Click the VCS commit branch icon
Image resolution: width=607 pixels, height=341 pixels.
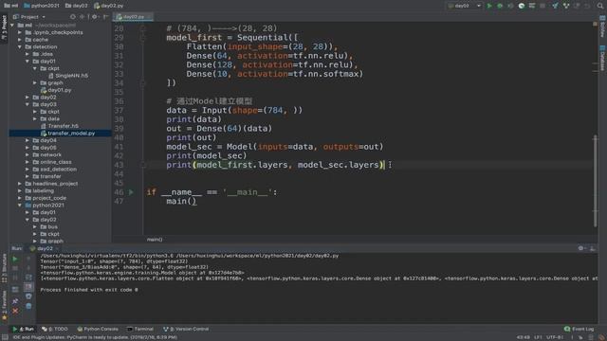[x=566, y=6]
